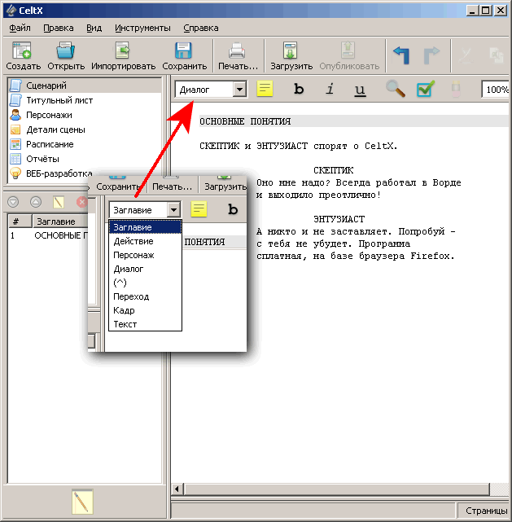This screenshot has height=522, width=512.
Task: Click the pencil notepad icon at bottom left
Action: [x=82, y=502]
